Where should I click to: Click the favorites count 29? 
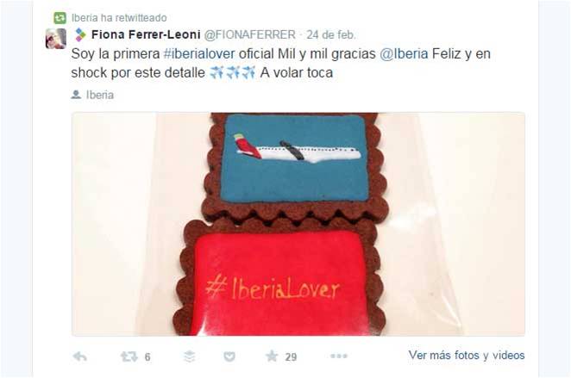tap(291, 357)
